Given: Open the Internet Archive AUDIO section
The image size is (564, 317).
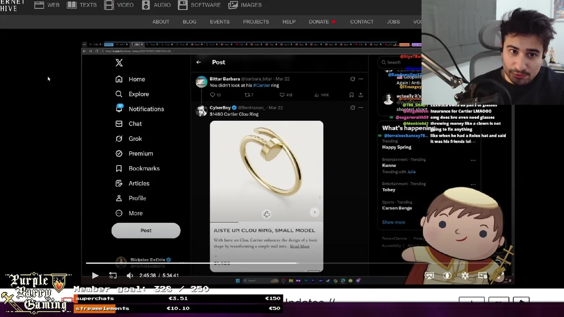Looking at the screenshot, I should (x=156, y=5).
